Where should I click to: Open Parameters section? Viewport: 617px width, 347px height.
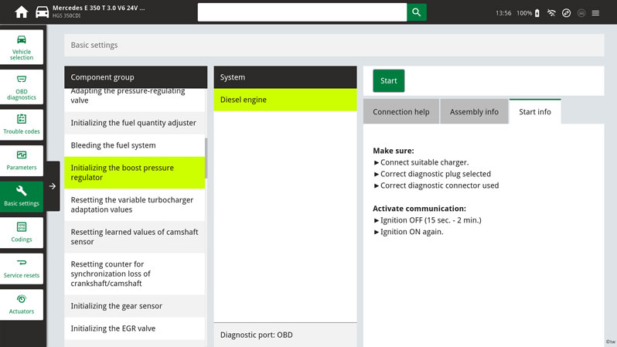pos(22,160)
